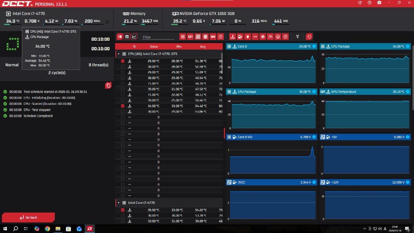The height and width of the screenshot is (233, 414).
Task: Check the second sensor row showing 30.00 °C
Action: (123, 67)
